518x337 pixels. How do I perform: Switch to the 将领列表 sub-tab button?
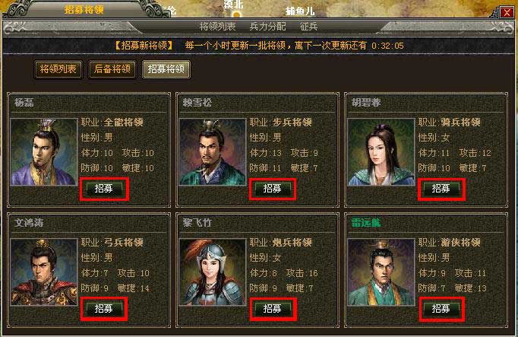(58, 69)
